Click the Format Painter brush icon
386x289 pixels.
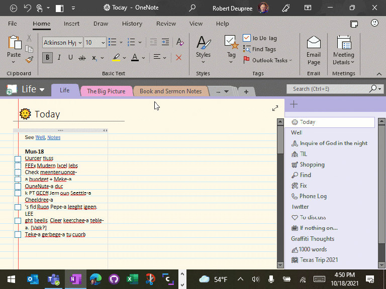point(29,59)
